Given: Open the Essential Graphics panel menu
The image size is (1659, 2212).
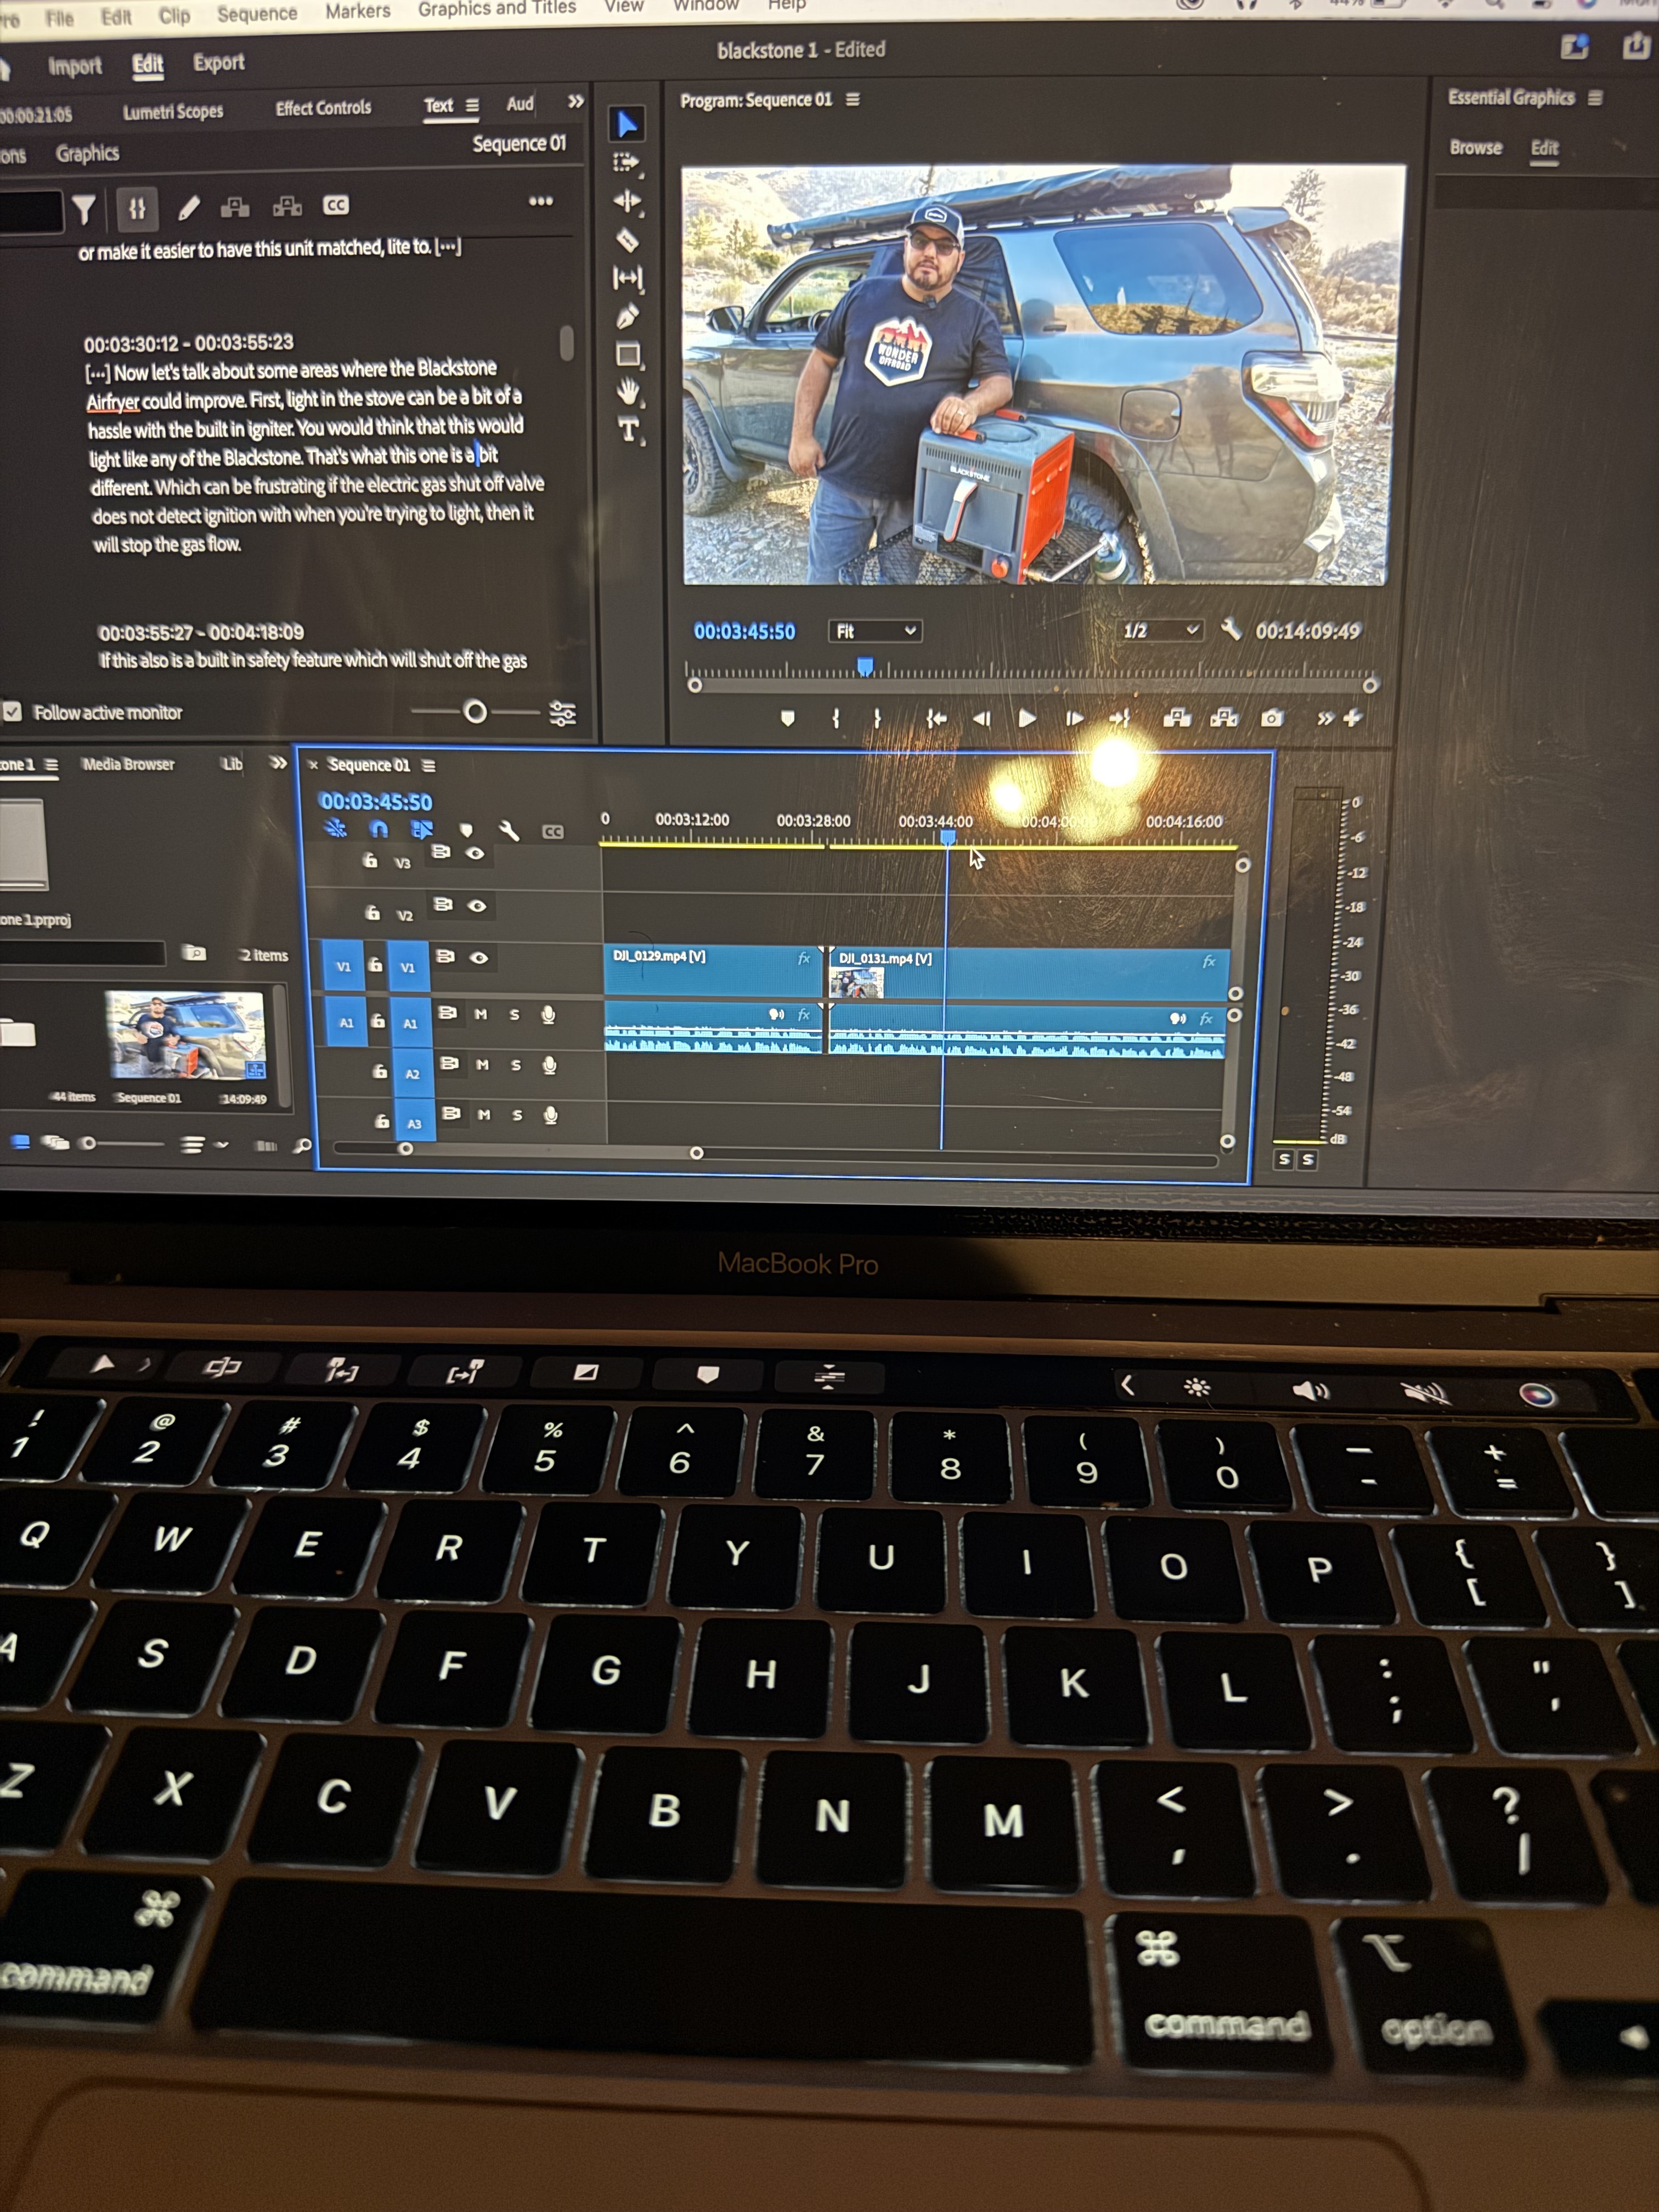Looking at the screenshot, I should (1595, 98).
